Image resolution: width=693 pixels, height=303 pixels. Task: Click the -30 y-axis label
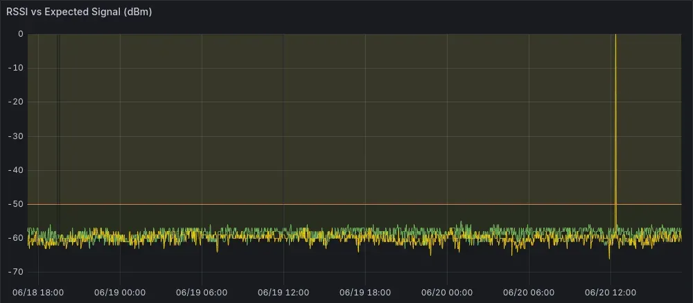pyautogui.click(x=16, y=136)
